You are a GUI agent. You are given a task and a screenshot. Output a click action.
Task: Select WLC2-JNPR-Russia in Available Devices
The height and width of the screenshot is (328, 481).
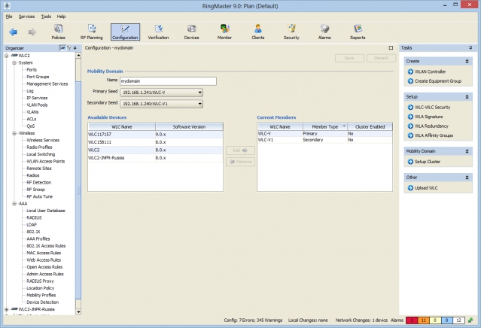pyautogui.click(x=155, y=158)
